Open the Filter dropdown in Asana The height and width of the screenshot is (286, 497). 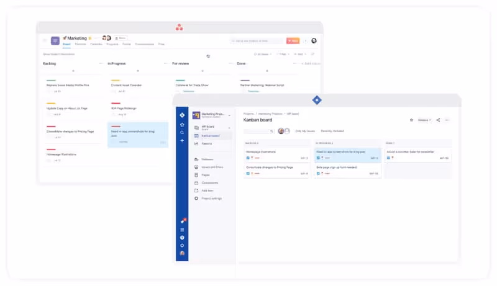pyautogui.click(x=283, y=54)
